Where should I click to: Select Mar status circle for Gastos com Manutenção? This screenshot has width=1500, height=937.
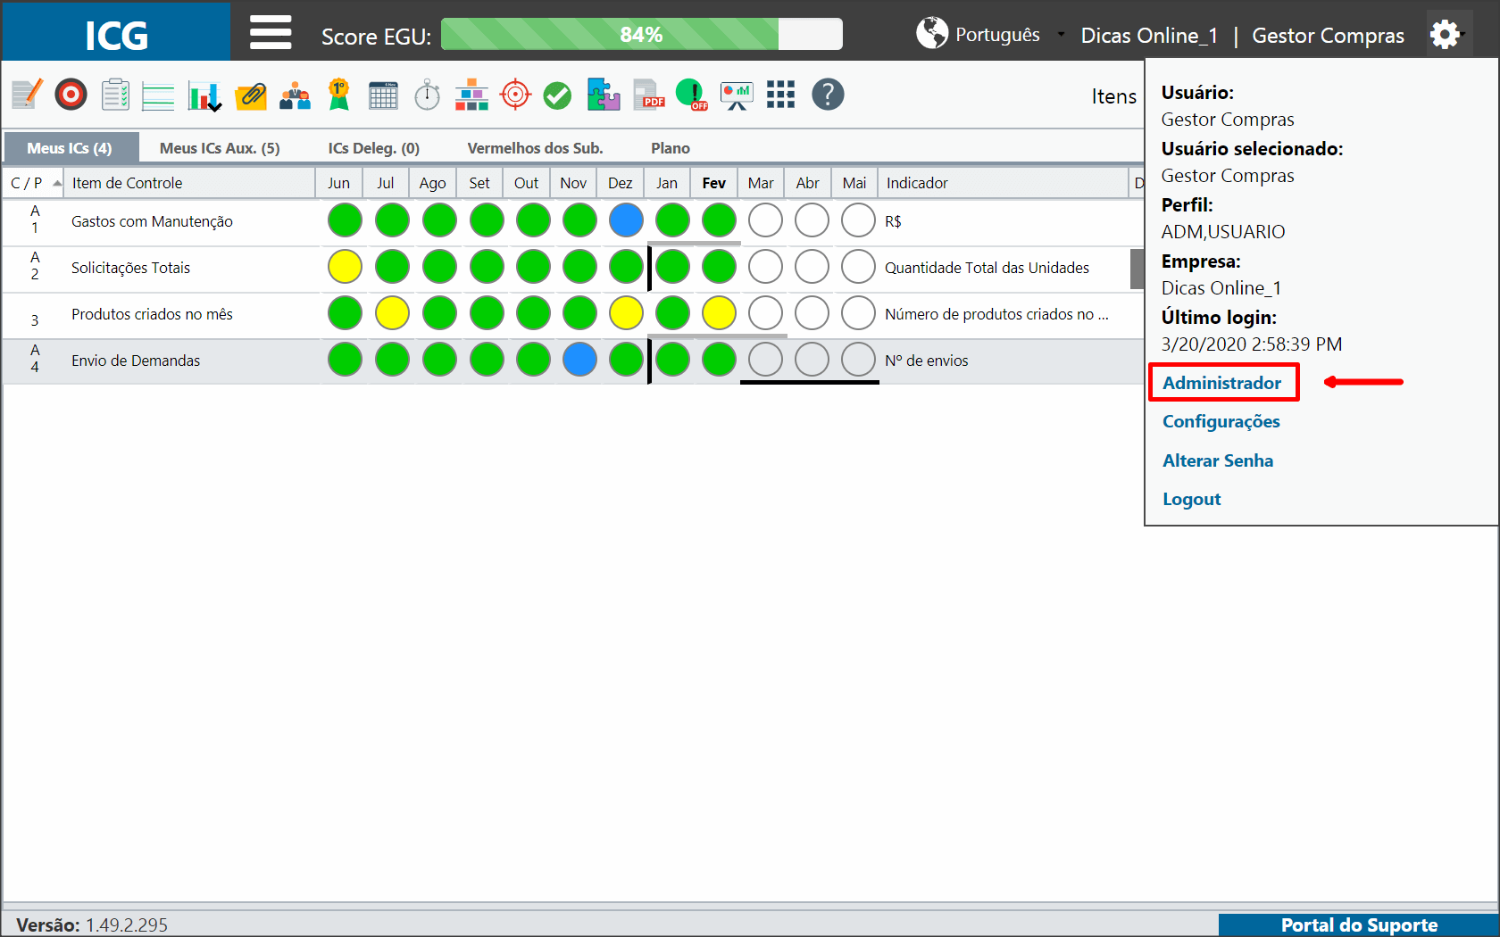click(765, 220)
